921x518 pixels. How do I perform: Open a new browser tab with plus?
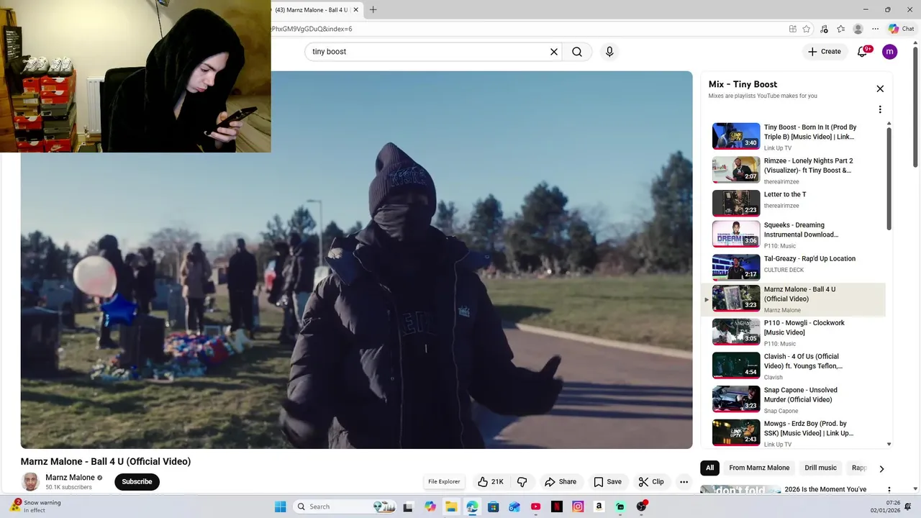click(x=373, y=10)
